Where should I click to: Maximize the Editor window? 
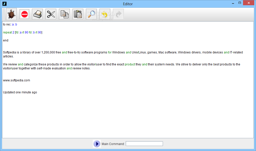[x=240, y=3]
